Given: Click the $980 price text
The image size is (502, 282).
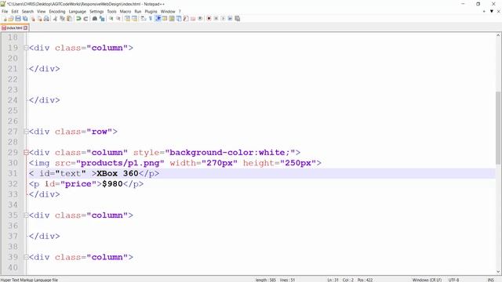Looking at the screenshot, I should tap(112, 184).
